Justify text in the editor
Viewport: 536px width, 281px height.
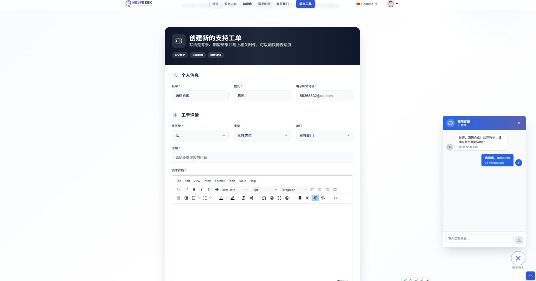click(x=335, y=190)
